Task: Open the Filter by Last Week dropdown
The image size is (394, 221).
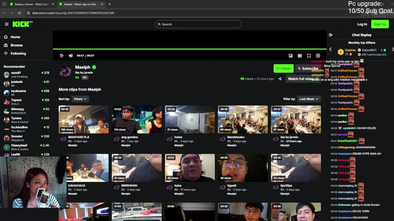Action: (x=309, y=99)
